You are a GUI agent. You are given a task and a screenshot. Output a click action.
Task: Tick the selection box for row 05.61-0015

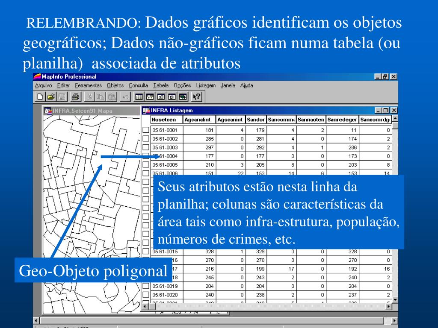[x=146, y=251]
